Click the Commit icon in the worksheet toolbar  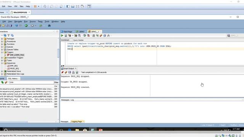point(85,35)
